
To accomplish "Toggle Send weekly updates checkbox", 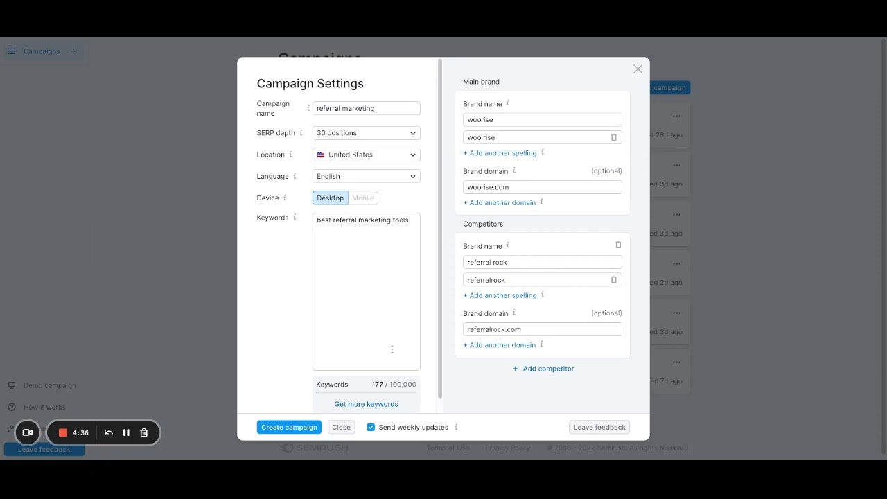I will (371, 427).
